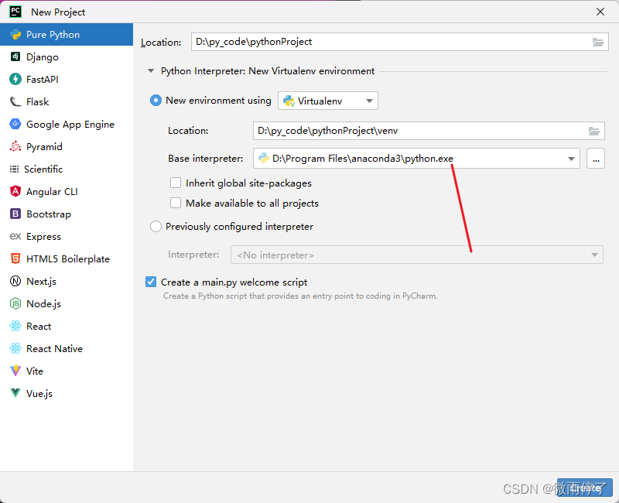619x503 pixels.
Task: Browse folder for venv Location
Action: click(594, 131)
